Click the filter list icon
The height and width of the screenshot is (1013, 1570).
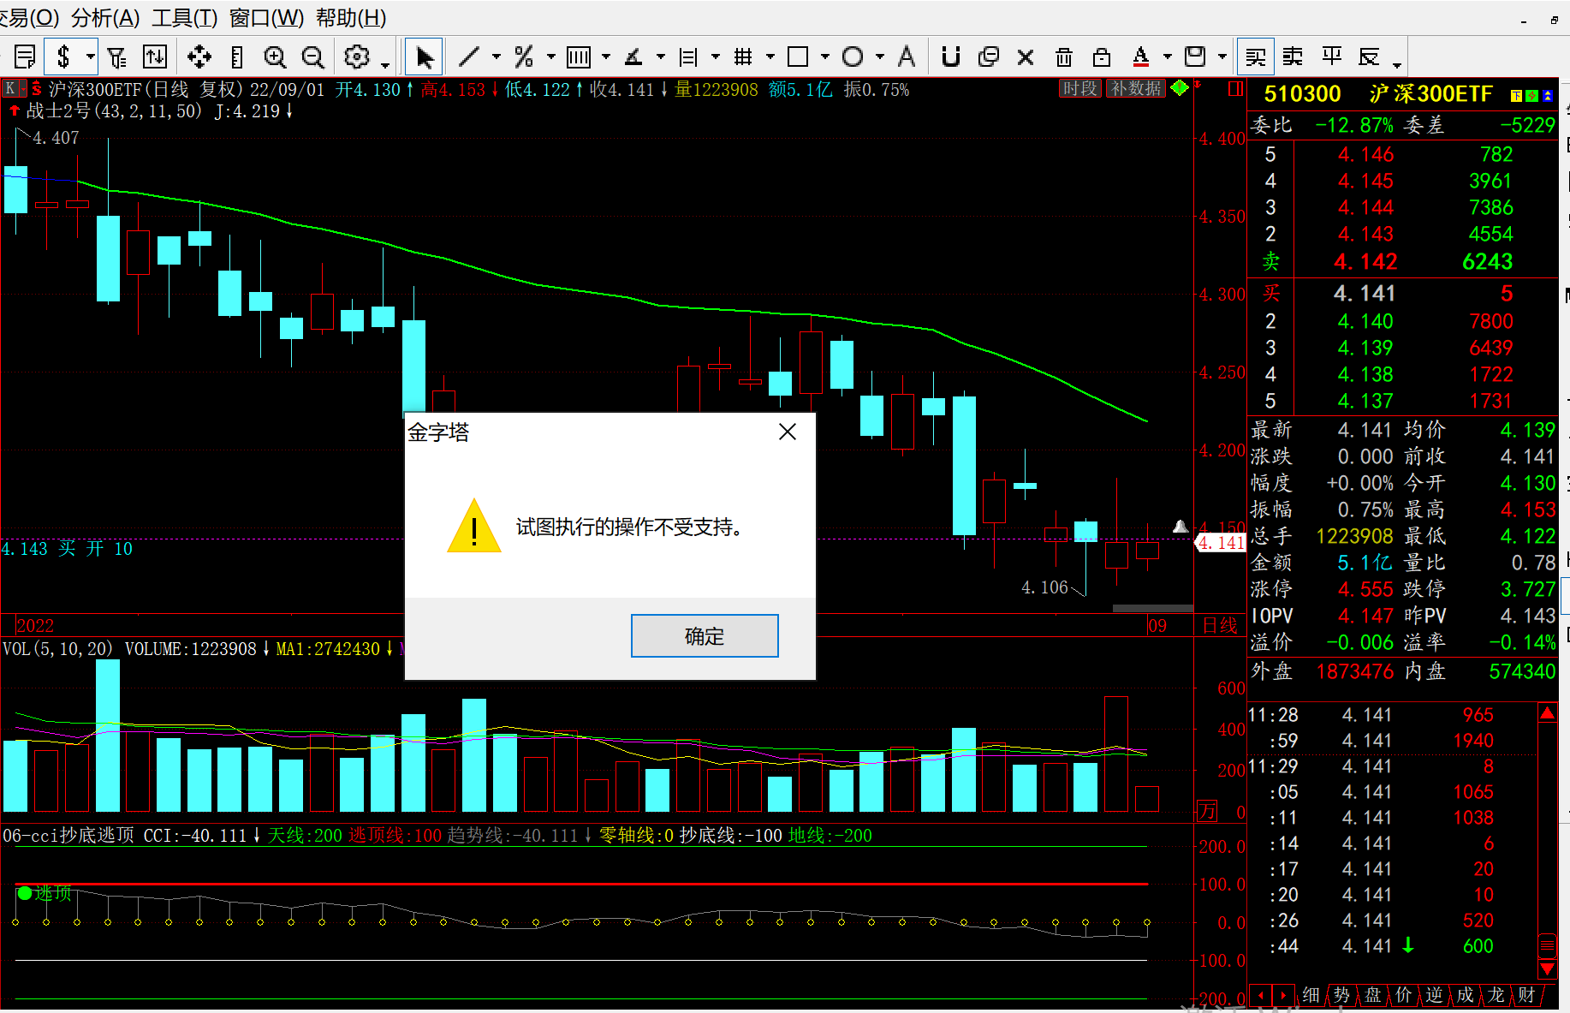(117, 57)
